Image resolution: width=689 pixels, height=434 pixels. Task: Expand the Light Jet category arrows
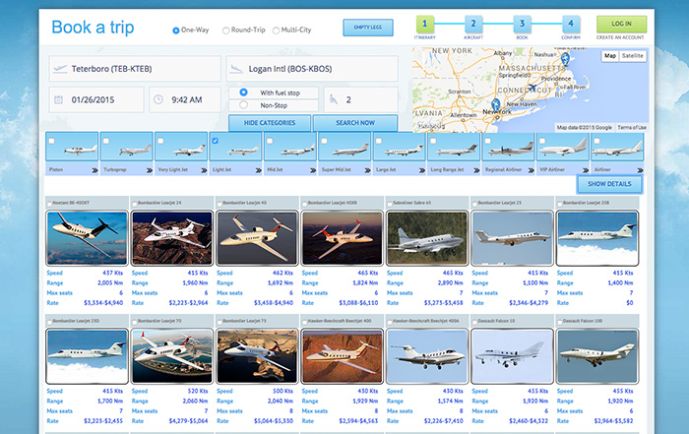[x=258, y=170]
